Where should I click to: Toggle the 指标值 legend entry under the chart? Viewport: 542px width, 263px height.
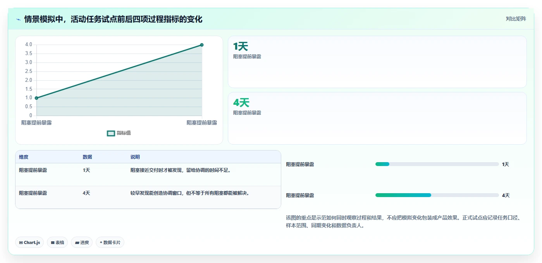(119, 133)
